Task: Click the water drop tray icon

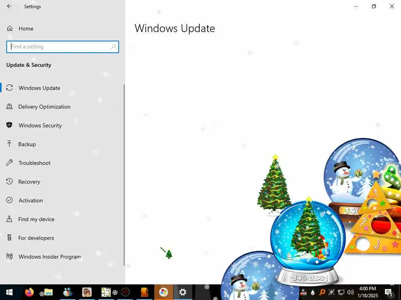Action: click(x=313, y=292)
